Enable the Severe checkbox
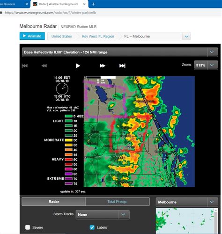Screen dimensions: 222x234 pos(28,227)
